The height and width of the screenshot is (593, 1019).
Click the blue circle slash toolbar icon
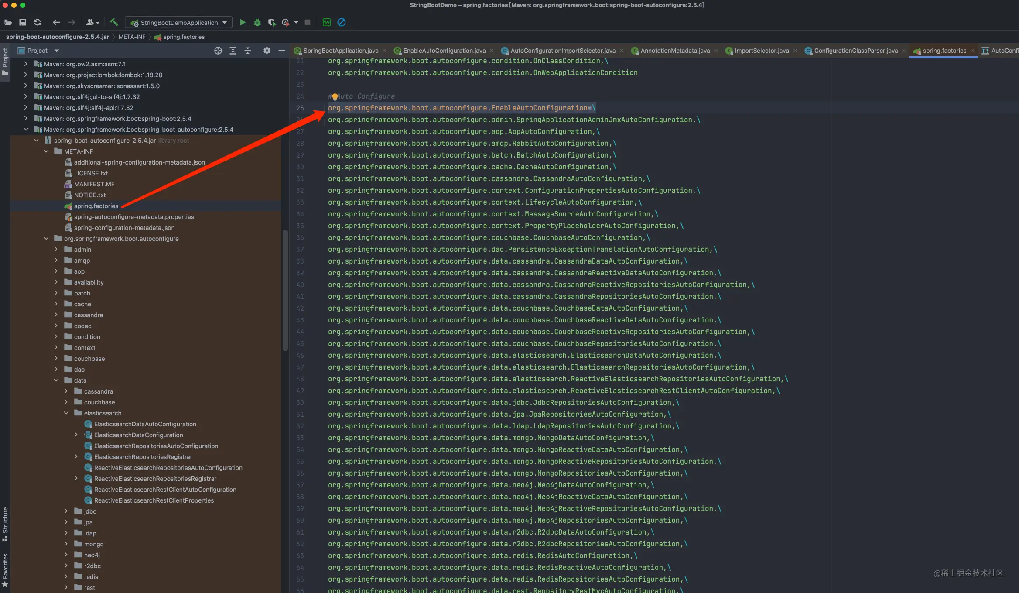[x=342, y=22]
